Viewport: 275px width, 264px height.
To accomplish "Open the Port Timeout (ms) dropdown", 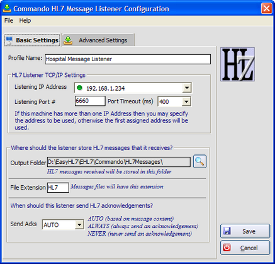I will tap(186, 102).
